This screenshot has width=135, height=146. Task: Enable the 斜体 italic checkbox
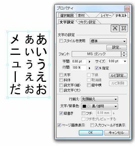tap(61, 80)
